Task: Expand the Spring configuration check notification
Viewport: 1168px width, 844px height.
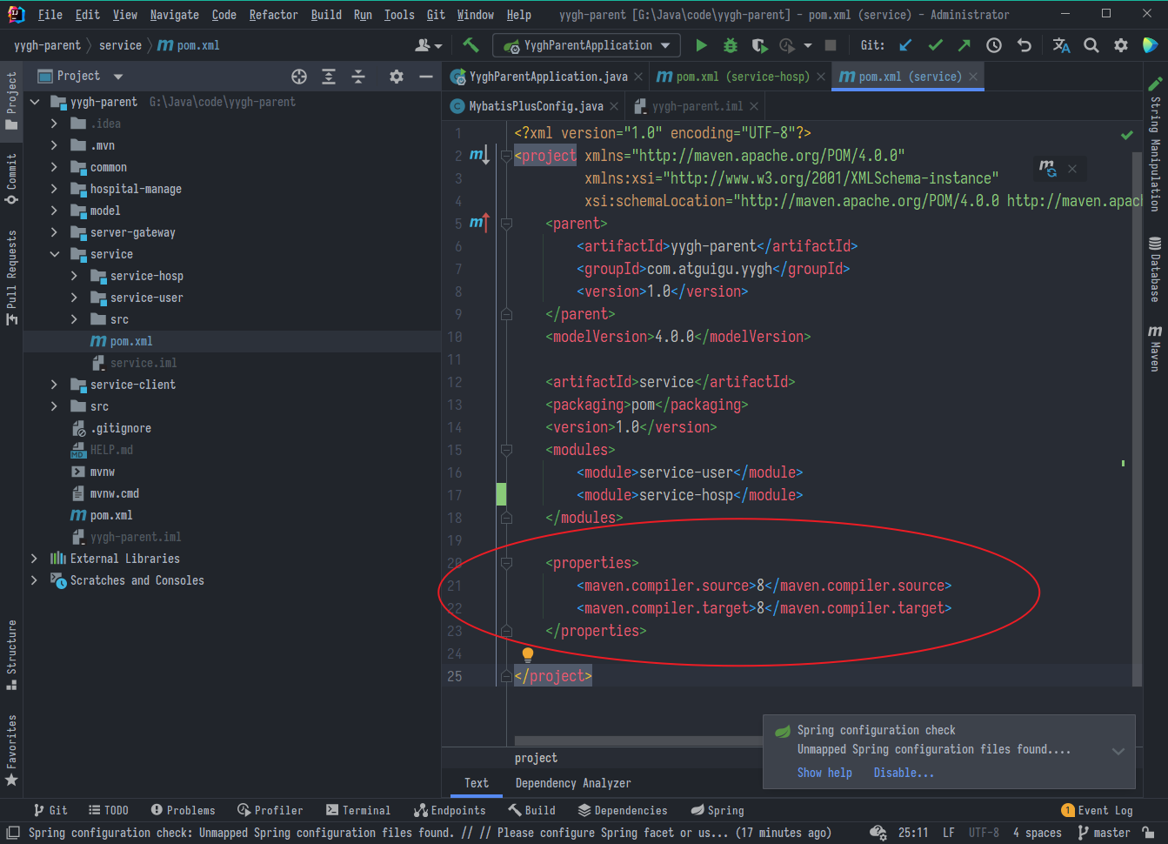Action: coord(1118,751)
